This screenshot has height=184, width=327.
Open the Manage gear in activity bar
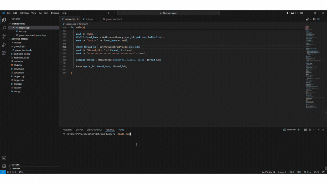(4, 166)
